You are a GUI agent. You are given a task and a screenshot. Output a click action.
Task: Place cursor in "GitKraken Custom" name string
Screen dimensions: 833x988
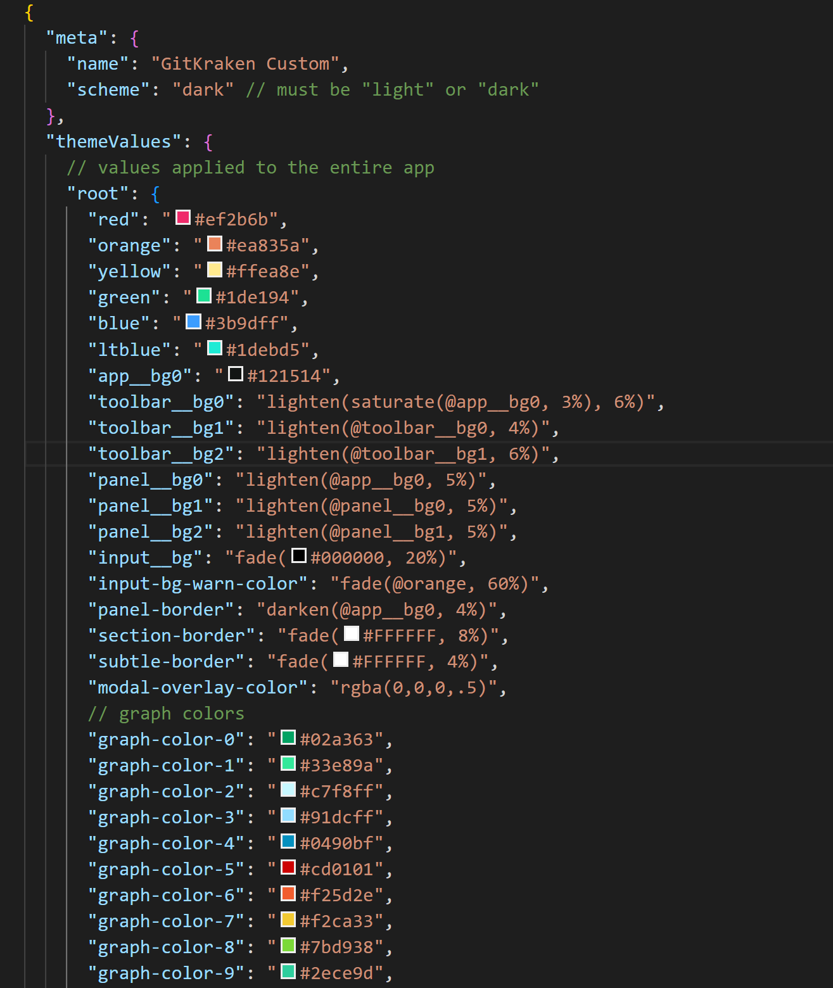pos(245,64)
